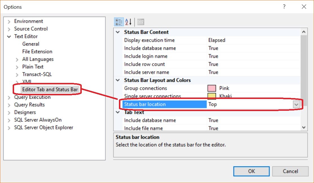Collapse the Tab Text category
The image size is (314, 183).
(118, 112)
